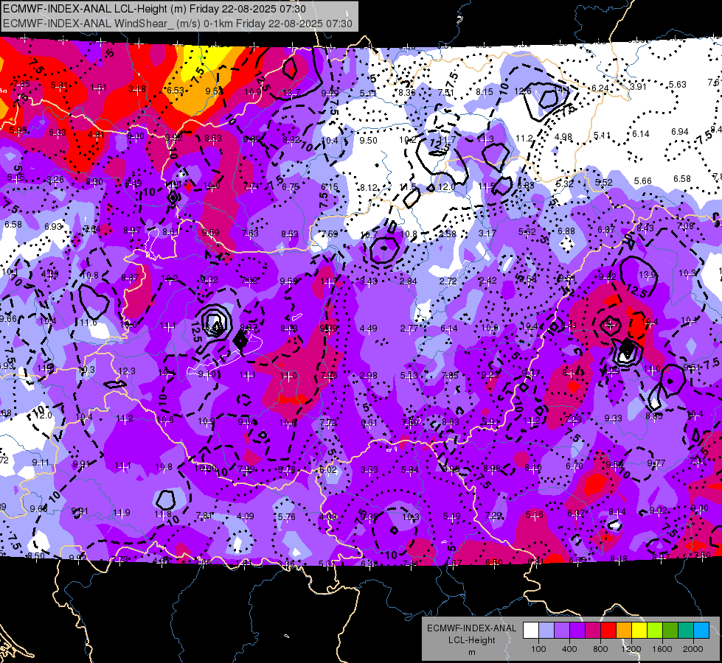Click the map value '12.6'
This screenshot has height=663, width=722.
click(x=523, y=91)
